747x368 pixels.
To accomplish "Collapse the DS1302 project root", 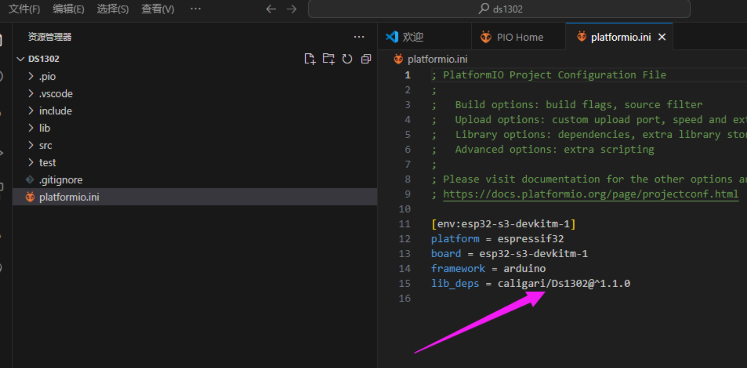I will (21, 59).
